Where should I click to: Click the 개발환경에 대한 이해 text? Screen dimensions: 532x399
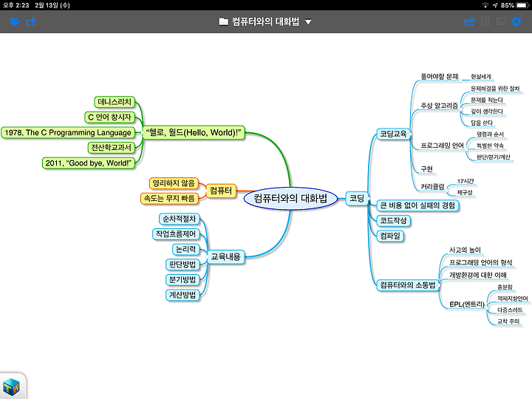point(478,275)
